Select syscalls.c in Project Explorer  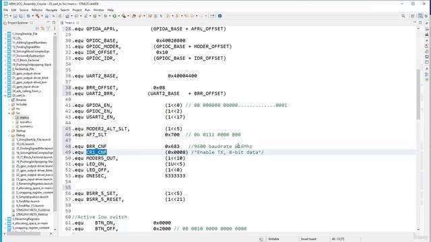26,122
